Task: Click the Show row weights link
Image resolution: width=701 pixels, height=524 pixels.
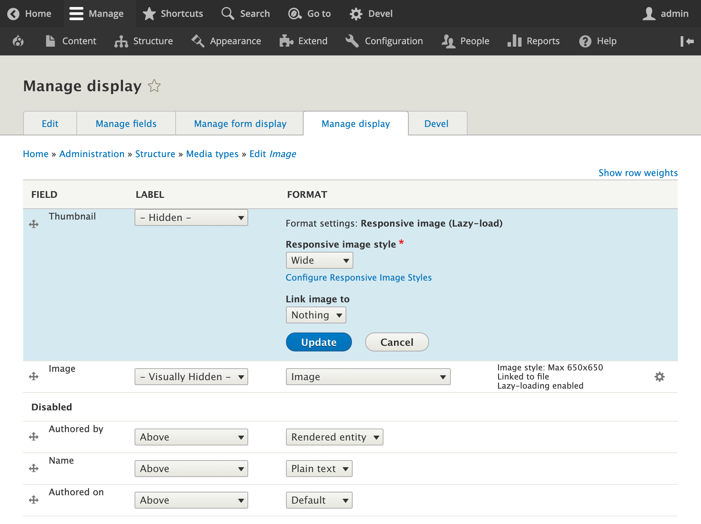Action: (x=638, y=172)
